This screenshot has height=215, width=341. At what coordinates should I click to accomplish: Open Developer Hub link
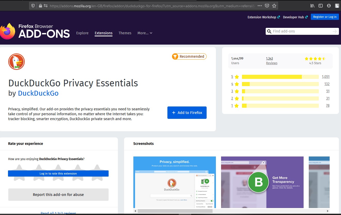[x=295, y=17]
